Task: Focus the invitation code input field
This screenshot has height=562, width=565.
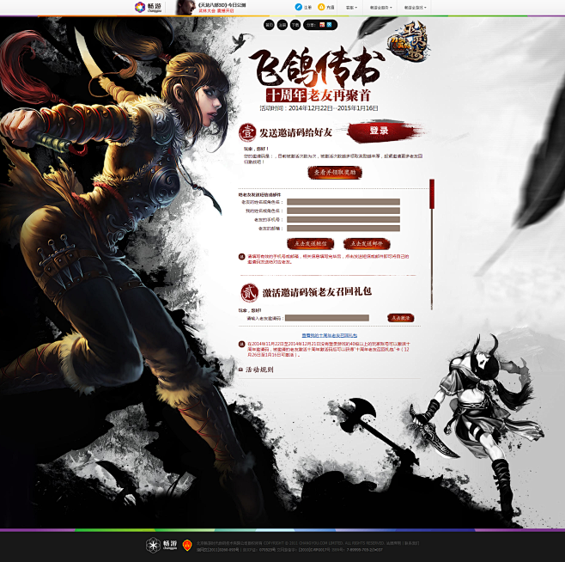Action: (327, 318)
